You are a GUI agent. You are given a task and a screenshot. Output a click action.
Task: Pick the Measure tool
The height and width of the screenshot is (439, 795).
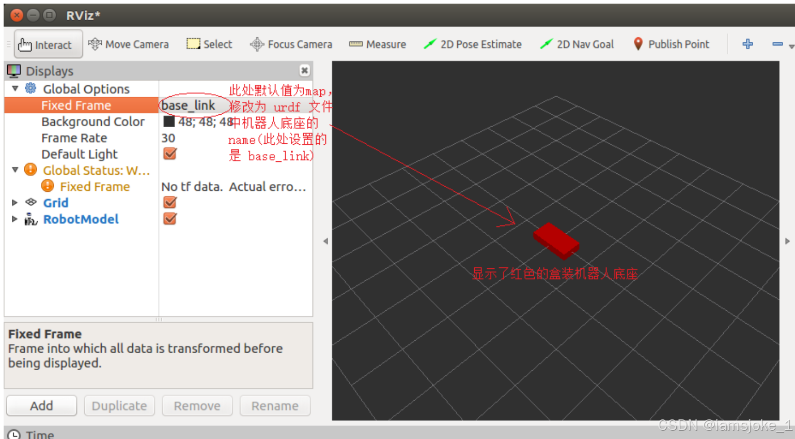378,44
